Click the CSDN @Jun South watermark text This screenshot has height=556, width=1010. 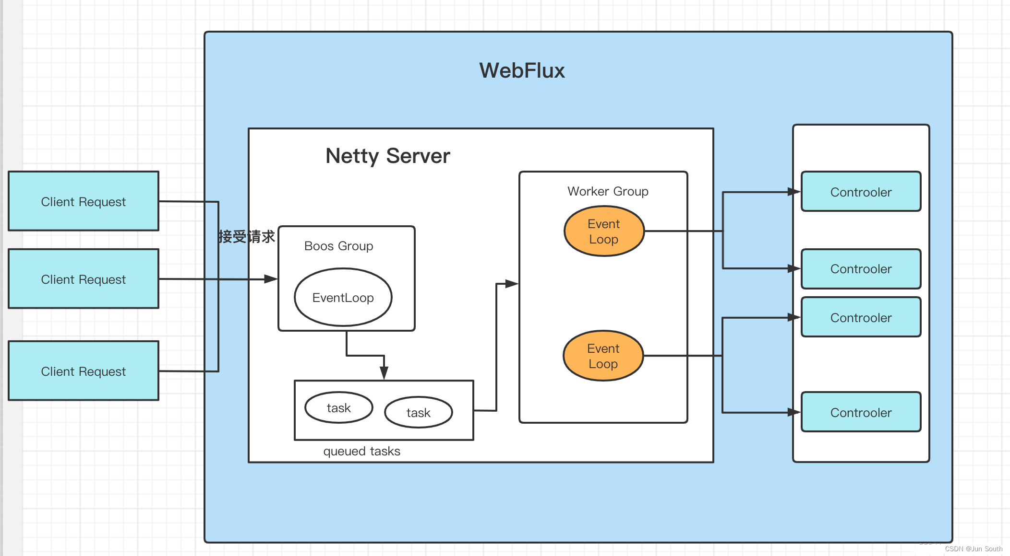(974, 549)
